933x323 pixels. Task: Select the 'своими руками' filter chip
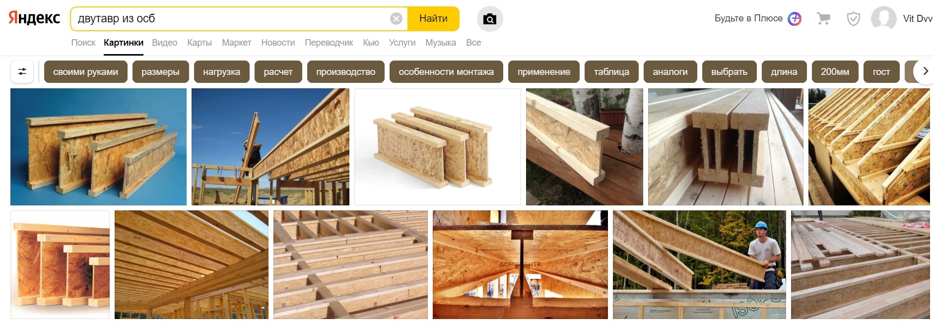85,71
